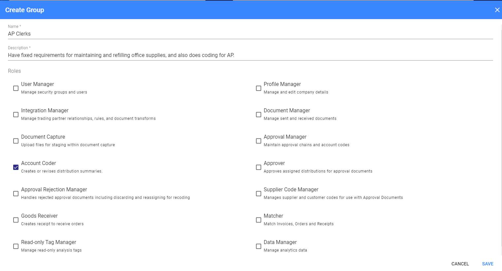
Task: Close the Create Group dialog
Action: (x=497, y=10)
